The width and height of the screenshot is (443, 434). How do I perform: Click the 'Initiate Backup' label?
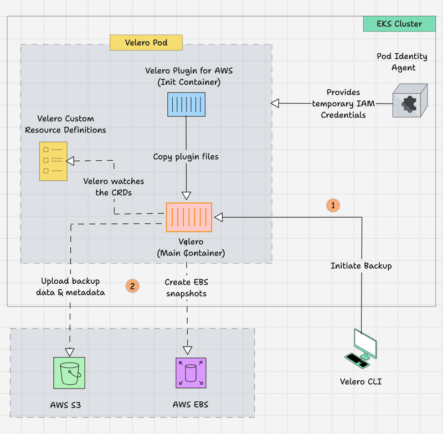pyautogui.click(x=361, y=265)
